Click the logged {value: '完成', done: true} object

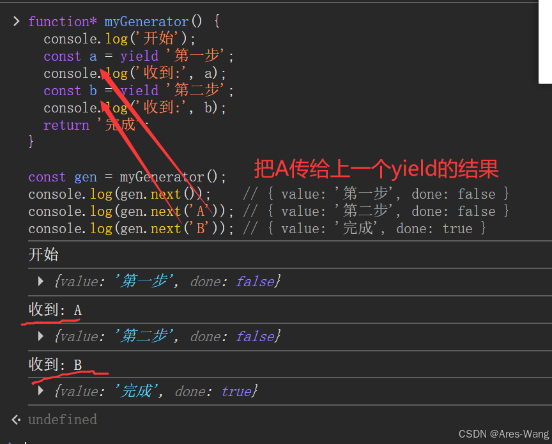tap(156, 391)
